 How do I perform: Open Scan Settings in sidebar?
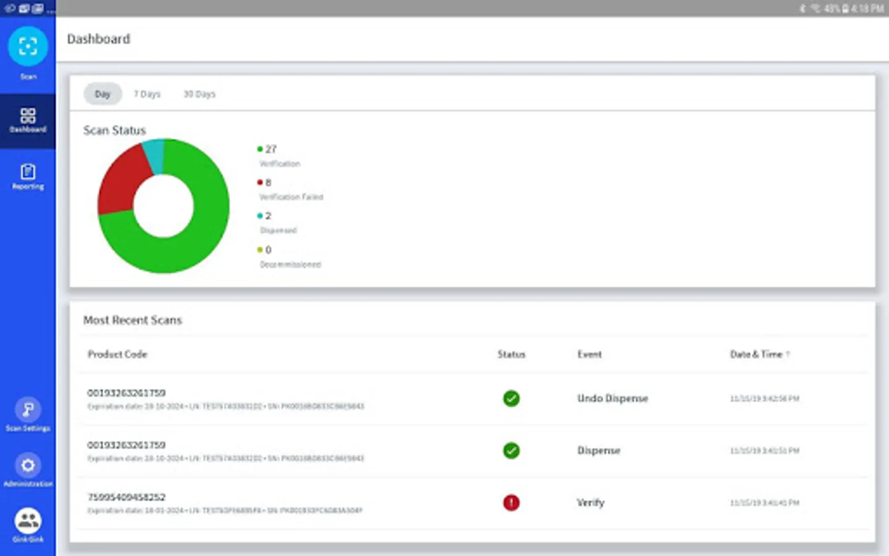tap(28, 415)
